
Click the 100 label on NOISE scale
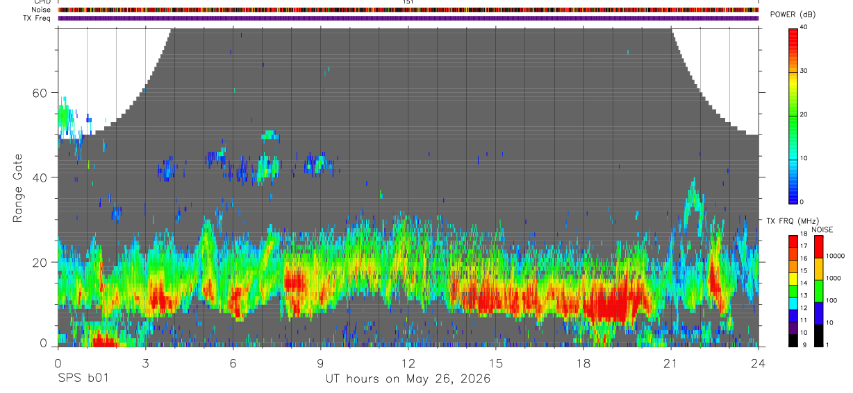831,300
